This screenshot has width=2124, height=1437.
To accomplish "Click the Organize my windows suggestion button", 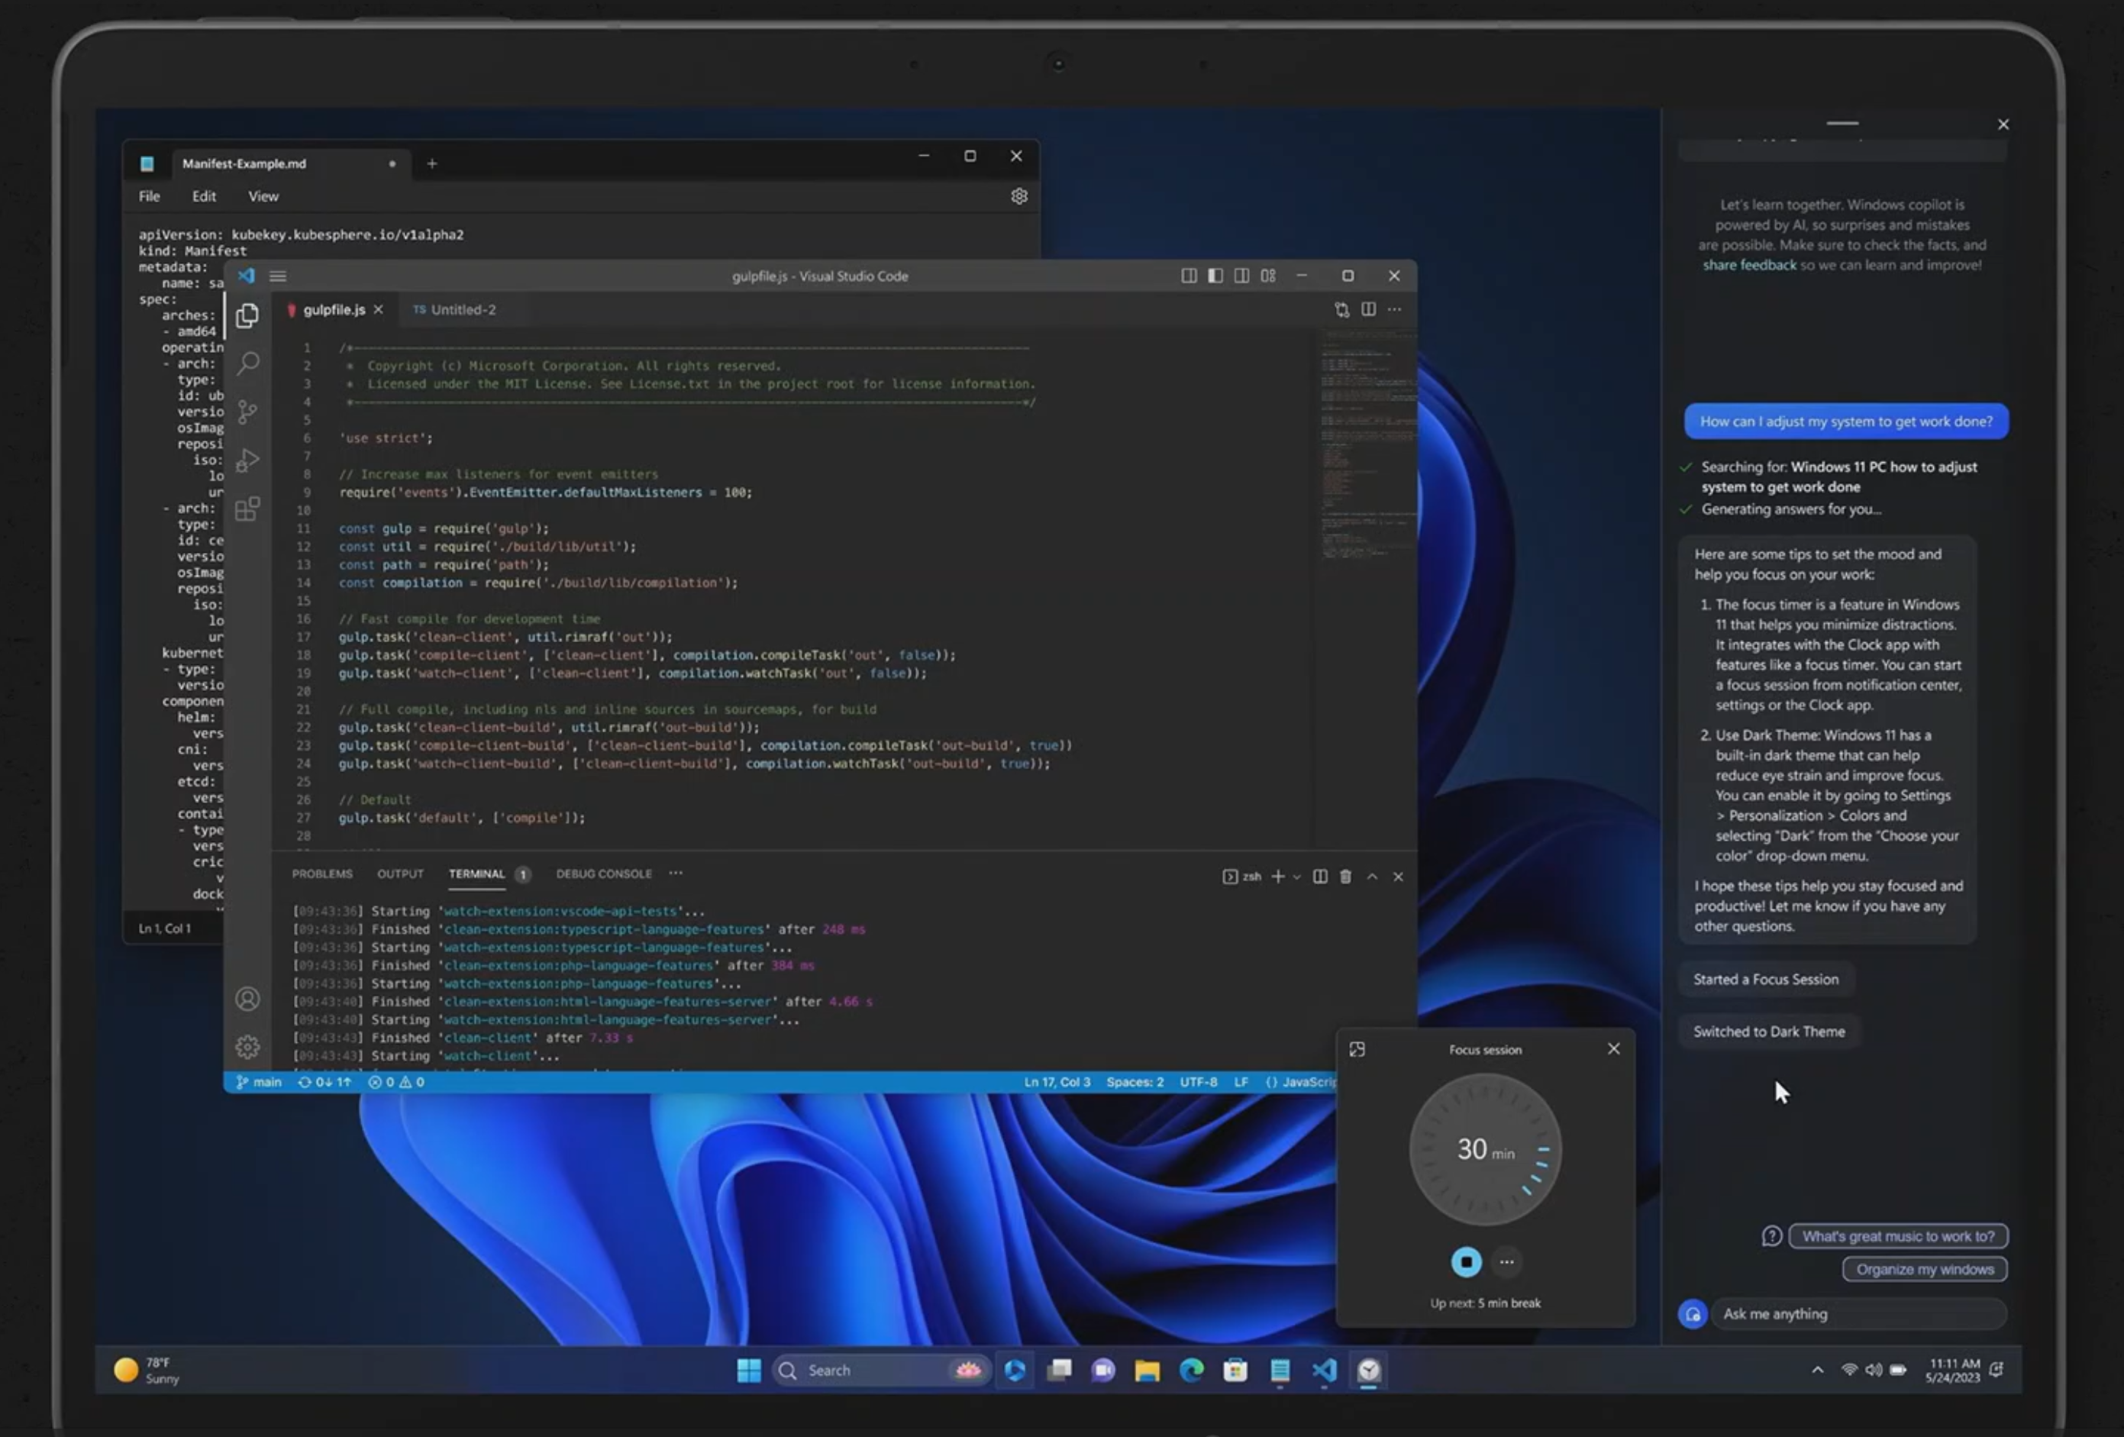I will click(1922, 1268).
